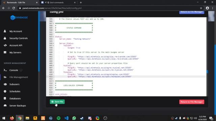Viewport: 216px width, 121px height.
Task: Click the blue Return to File Manager button
Action: click(192, 12)
